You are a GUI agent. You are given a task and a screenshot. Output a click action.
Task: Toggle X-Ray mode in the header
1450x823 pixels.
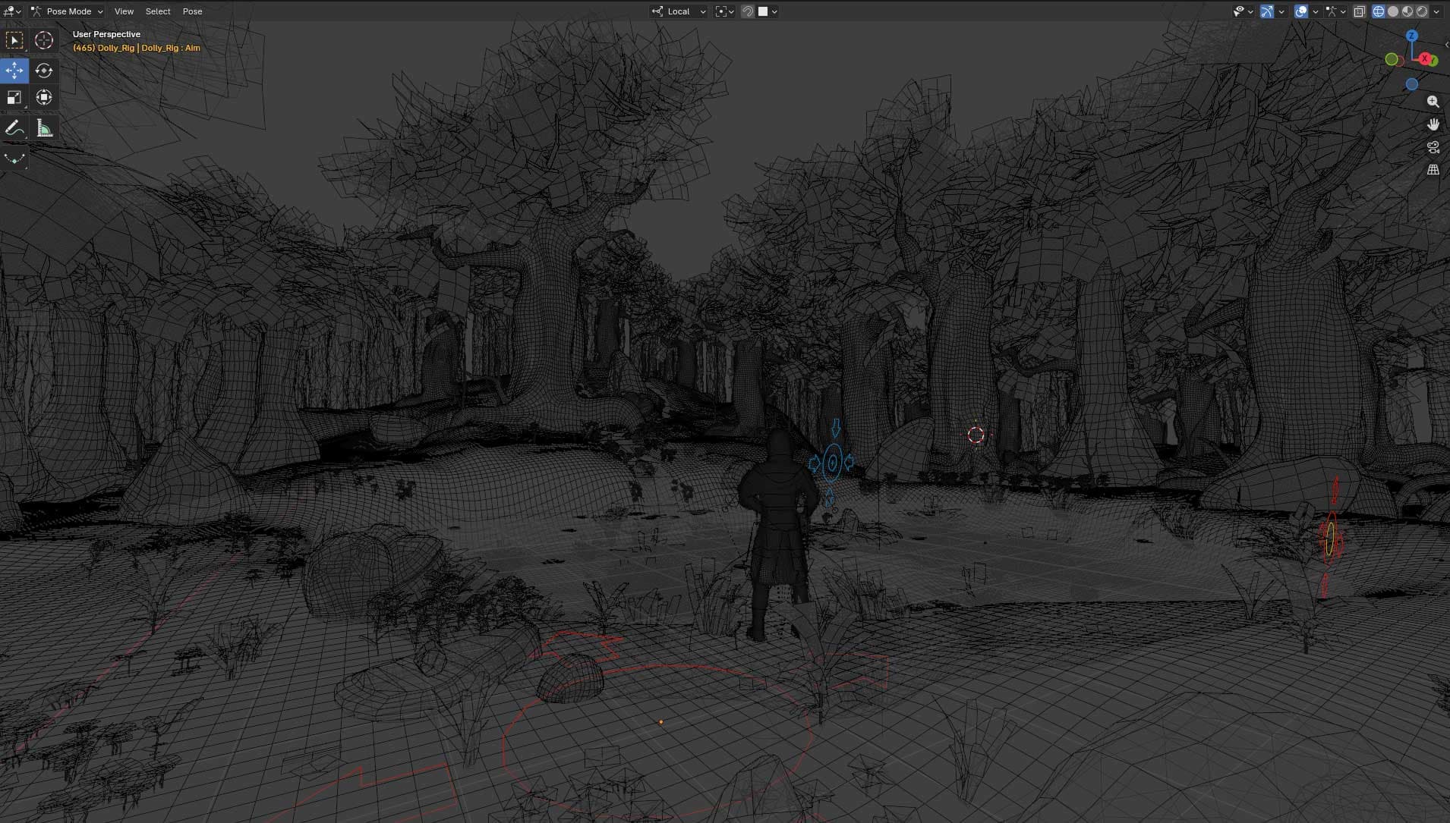pyautogui.click(x=1360, y=11)
